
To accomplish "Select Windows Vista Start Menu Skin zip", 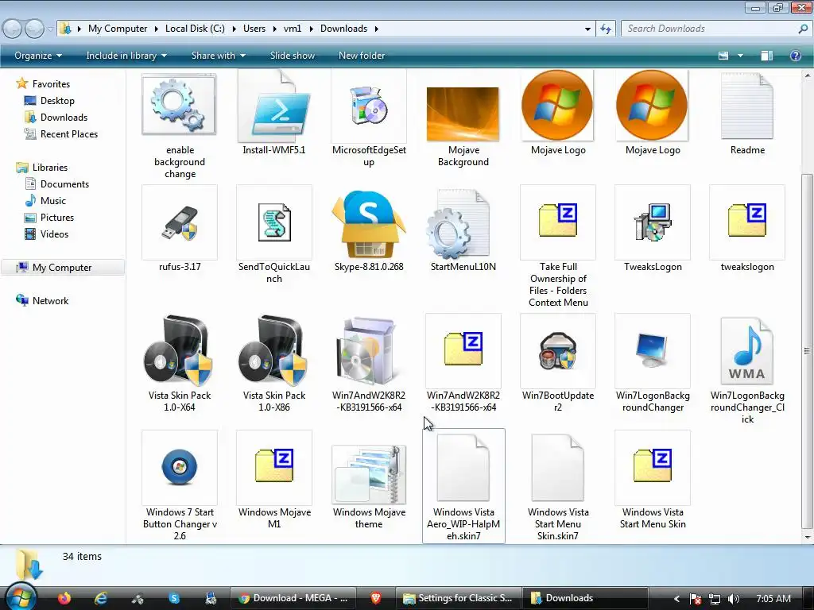I will click(x=653, y=468).
